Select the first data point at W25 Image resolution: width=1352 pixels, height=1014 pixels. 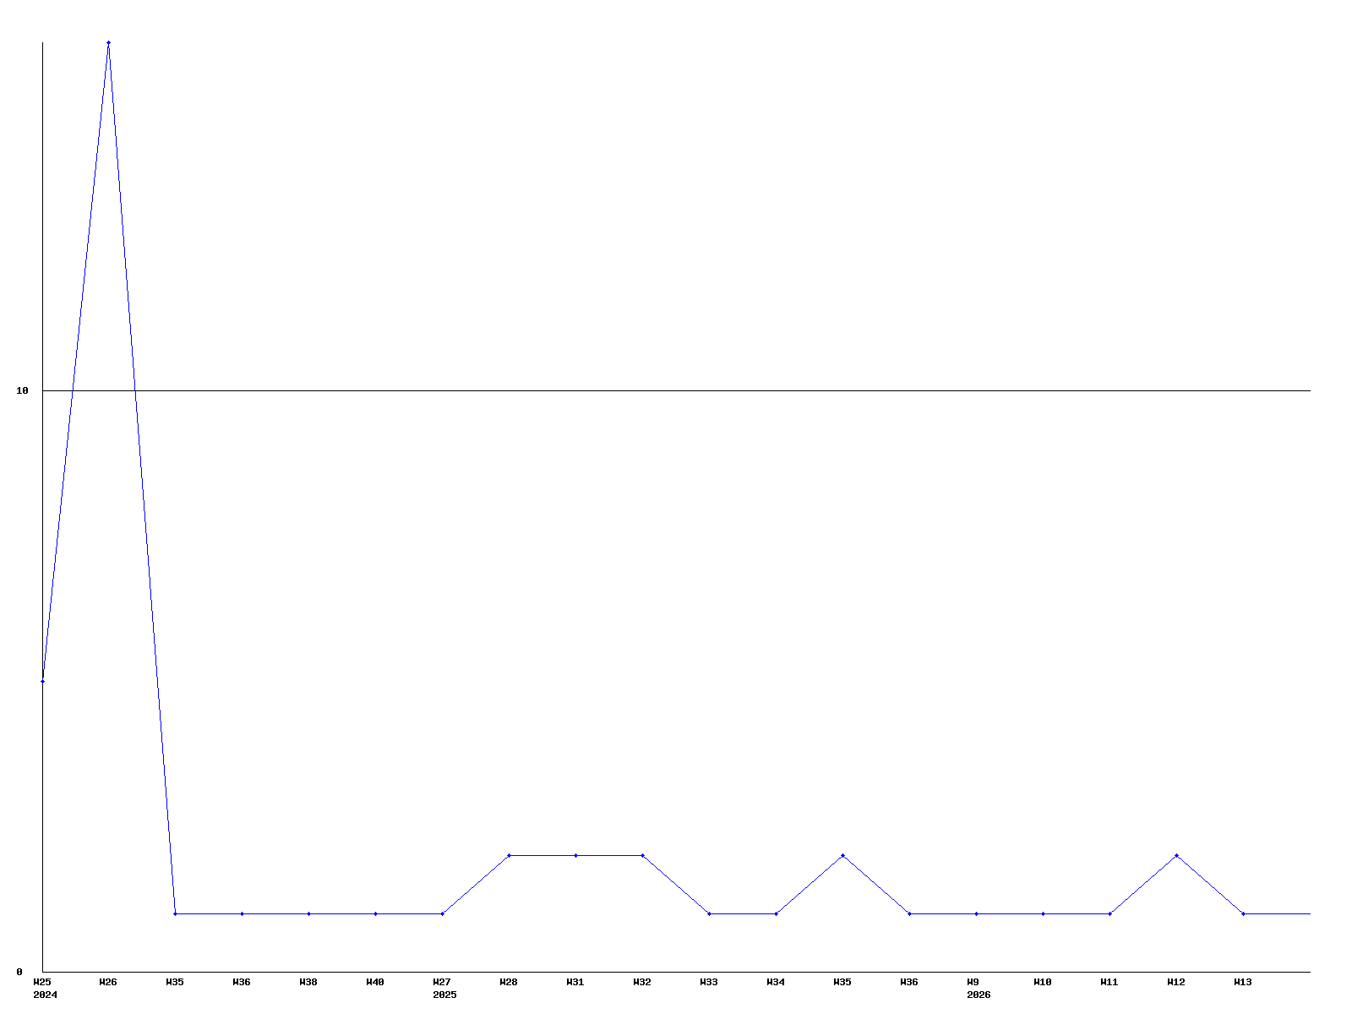(x=42, y=681)
